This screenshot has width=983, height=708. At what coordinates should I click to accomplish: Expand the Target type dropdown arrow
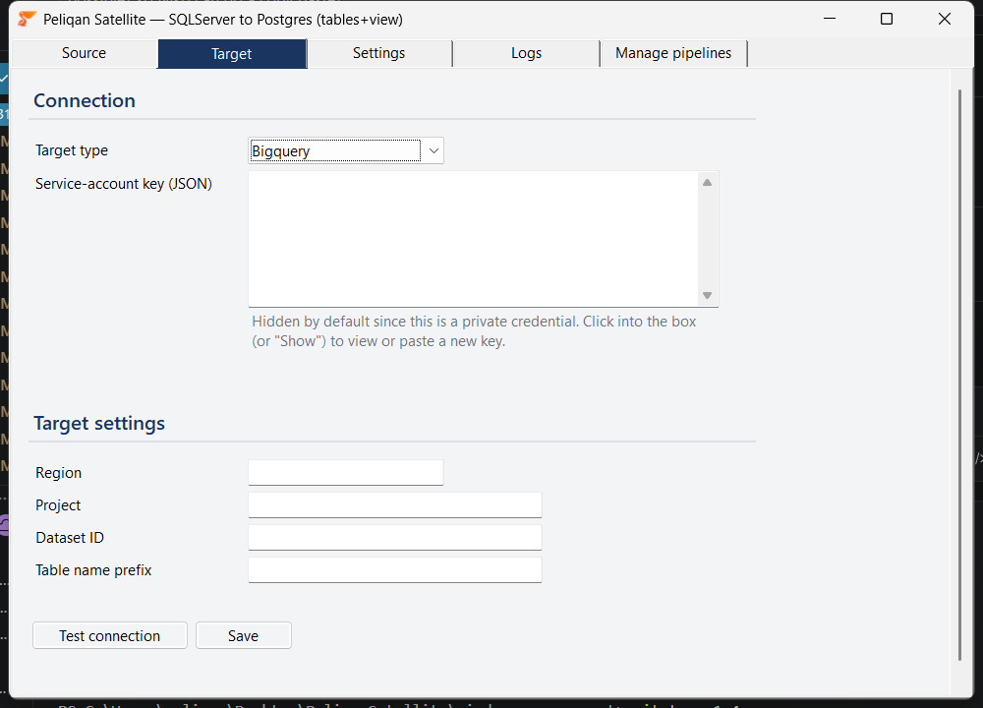coord(434,151)
